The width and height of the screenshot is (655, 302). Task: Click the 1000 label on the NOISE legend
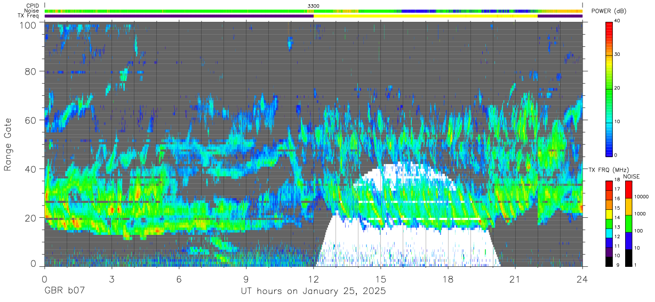pyautogui.click(x=640, y=214)
